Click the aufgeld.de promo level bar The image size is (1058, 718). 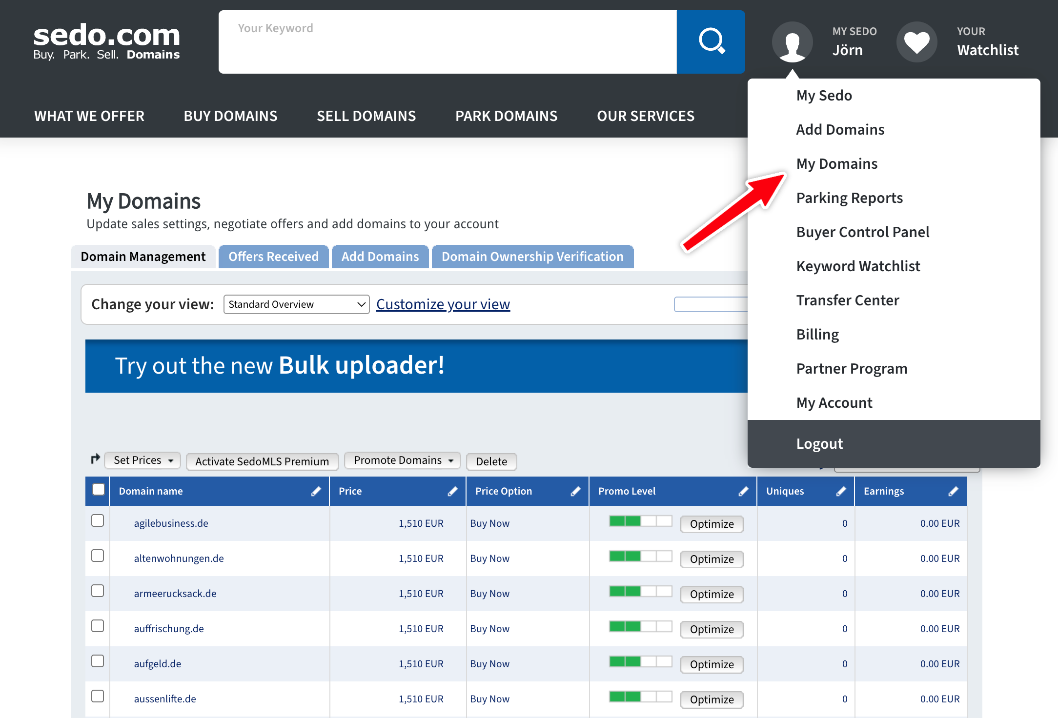(x=641, y=661)
